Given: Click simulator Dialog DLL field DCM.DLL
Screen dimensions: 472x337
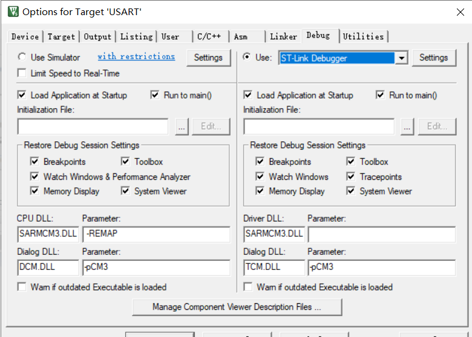Looking at the screenshot, I should (x=48, y=268).
